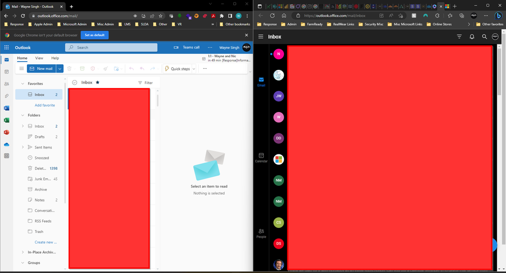
Task: Open notifications bell in Edge Outlook
Action: point(472,37)
